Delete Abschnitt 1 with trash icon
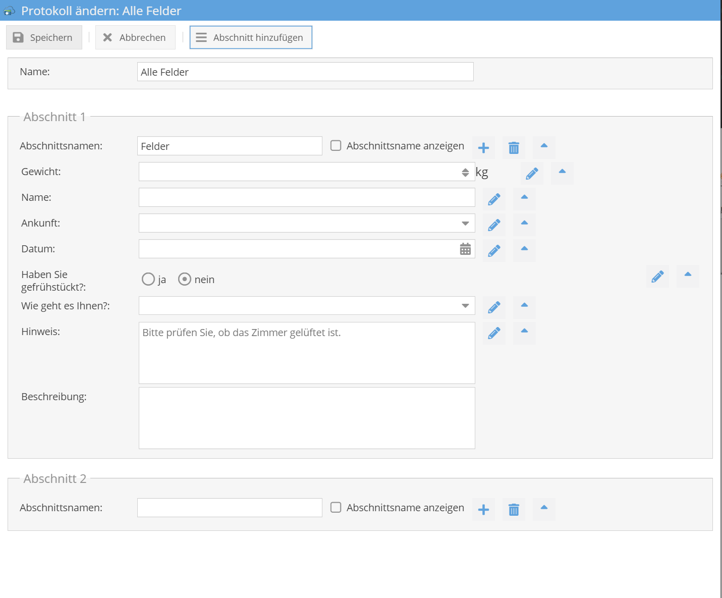722x598 pixels. click(514, 147)
